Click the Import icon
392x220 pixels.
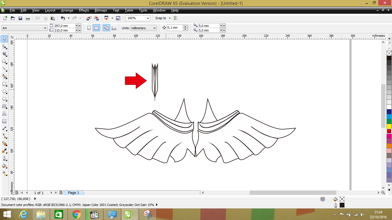[89, 18]
